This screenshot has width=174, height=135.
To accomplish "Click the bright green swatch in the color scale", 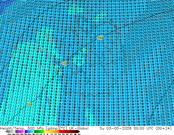I will [43, 131].
